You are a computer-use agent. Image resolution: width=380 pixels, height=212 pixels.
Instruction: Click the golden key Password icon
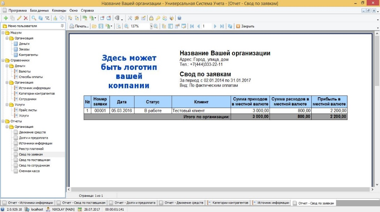pos(158,18)
